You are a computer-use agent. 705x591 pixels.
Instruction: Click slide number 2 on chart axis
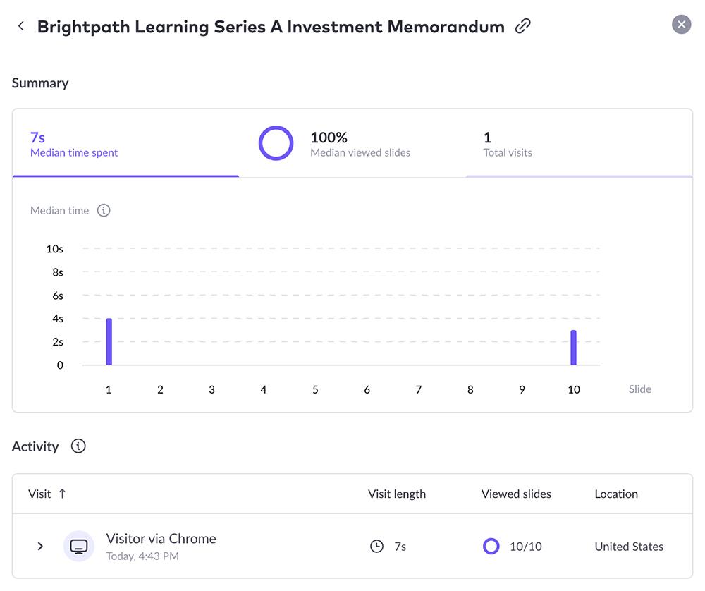pyautogui.click(x=161, y=389)
